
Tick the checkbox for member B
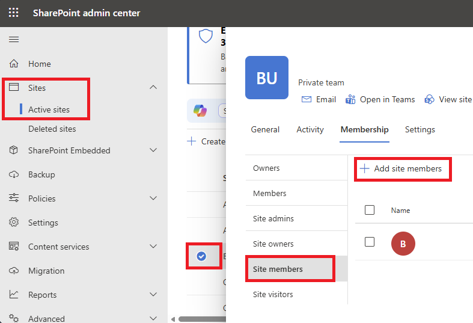click(370, 242)
